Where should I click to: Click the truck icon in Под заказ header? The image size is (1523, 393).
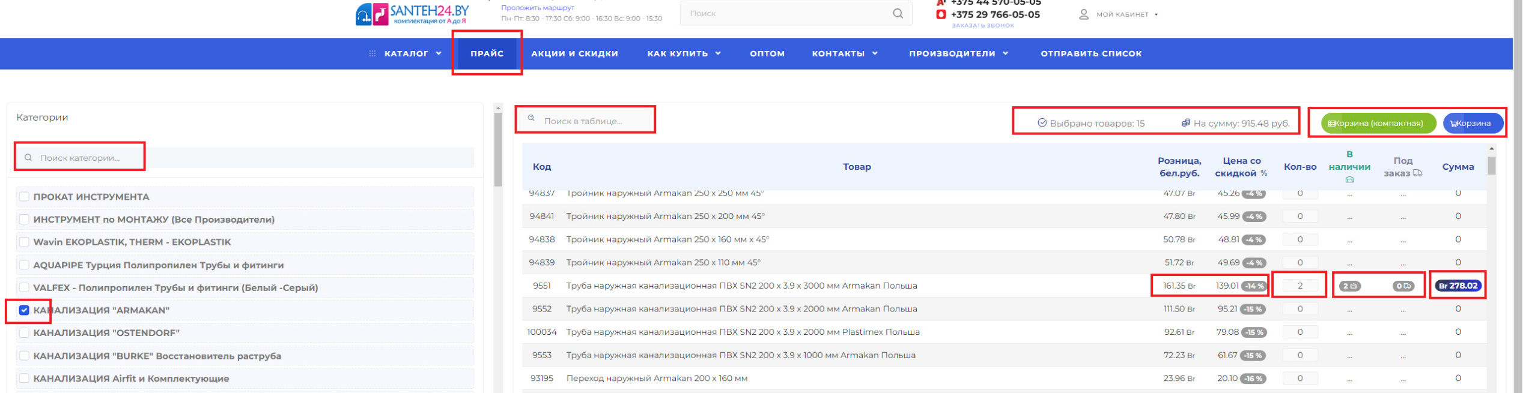coord(1418,173)
